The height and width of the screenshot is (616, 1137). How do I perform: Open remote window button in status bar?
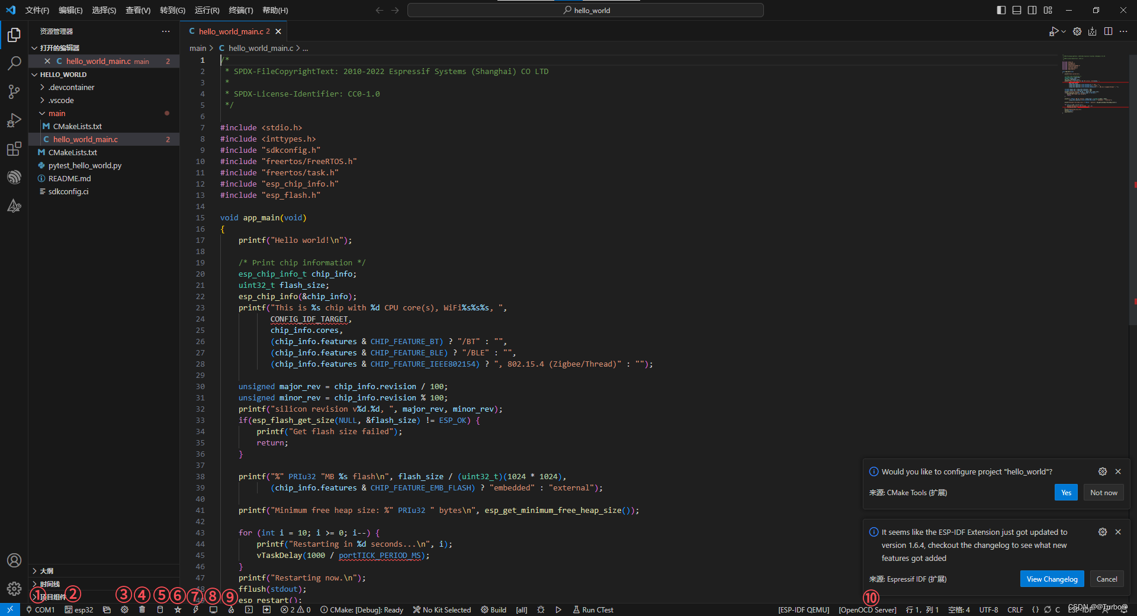coord(10,609)
